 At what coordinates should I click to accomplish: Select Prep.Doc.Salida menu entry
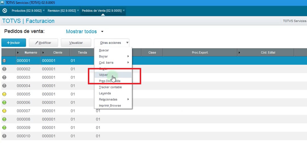tap(110, 81)
